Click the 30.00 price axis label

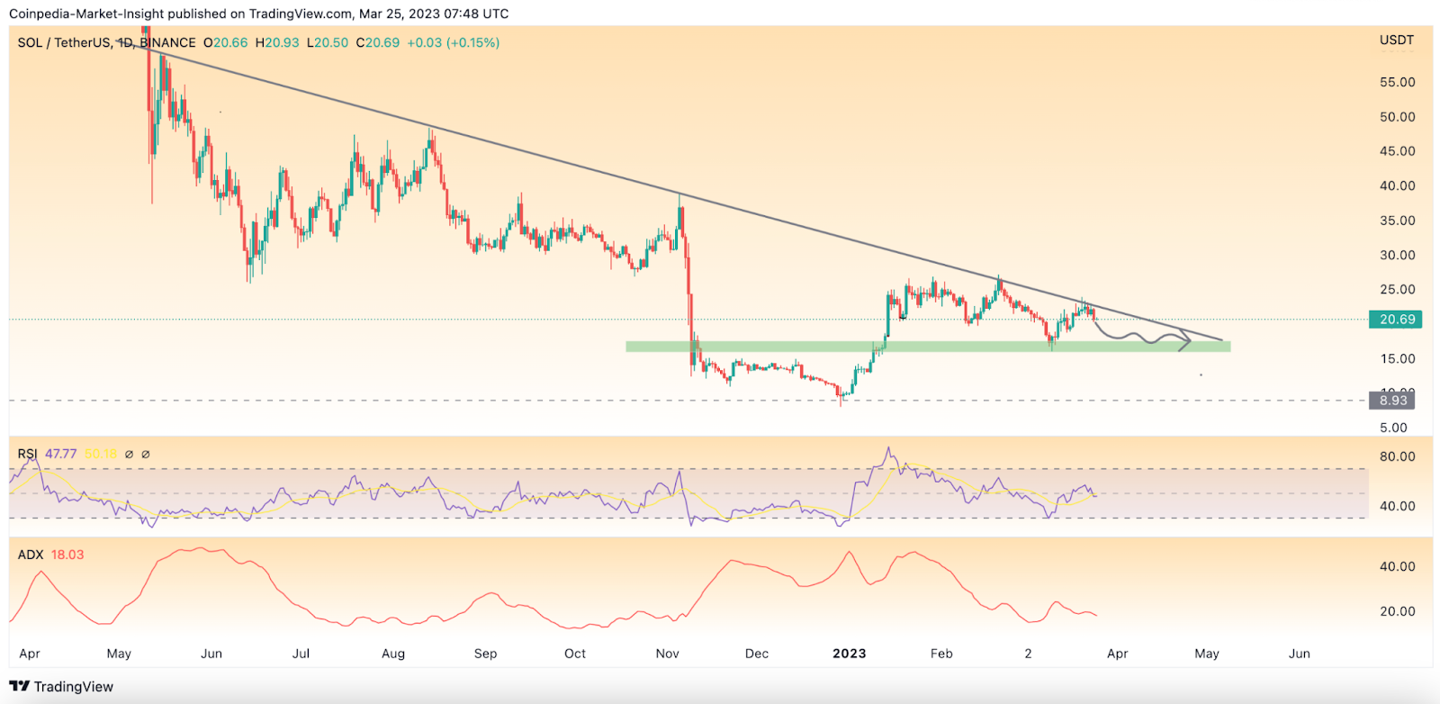click(x=1398, y=256)
